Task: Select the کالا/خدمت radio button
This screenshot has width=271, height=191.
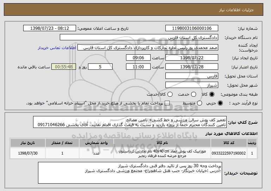Action: point(170,94)
